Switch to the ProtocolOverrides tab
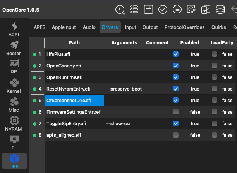Image resolution: width=237 pixels, height=173 pixels. (185, 27)
